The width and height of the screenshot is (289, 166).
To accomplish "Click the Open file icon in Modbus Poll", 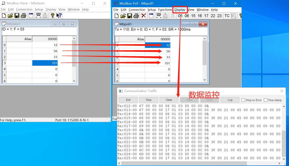I will pos(123,16).
